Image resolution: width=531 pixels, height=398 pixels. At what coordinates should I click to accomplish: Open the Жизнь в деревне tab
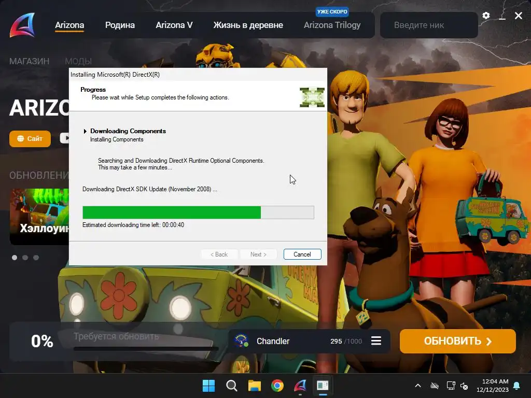248,25
